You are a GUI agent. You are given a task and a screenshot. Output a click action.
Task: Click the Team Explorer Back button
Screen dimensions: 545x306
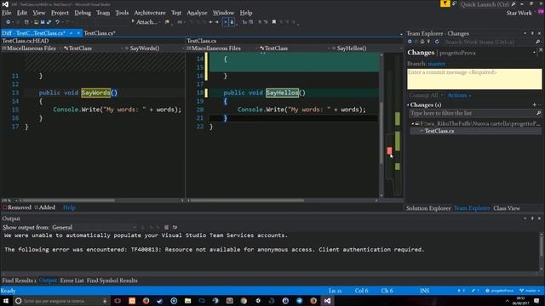(x=410, y=42)
